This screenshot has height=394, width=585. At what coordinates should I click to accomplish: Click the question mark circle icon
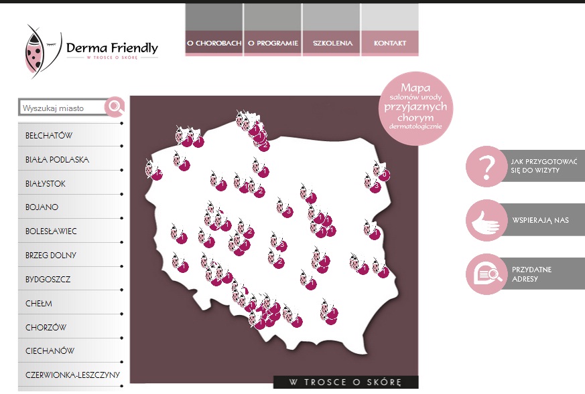pos(486,166)
